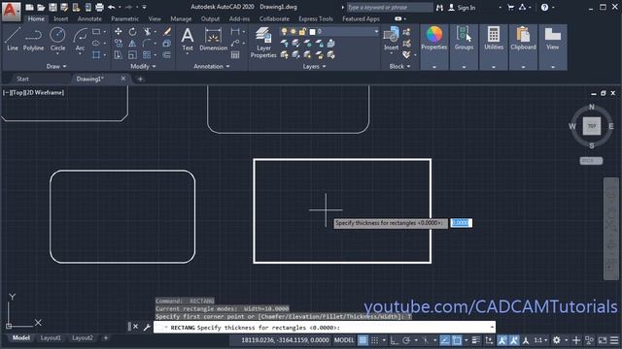Click the Plot printer icon
This screenshot has width=622, height=349.
pos(99,7)
